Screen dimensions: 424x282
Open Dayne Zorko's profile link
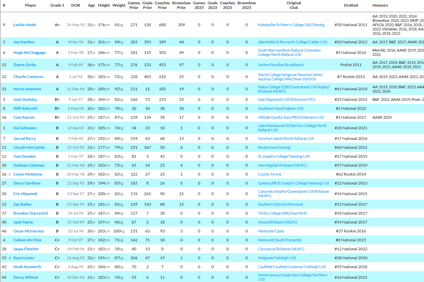pyautogui.click(x=25, y=65)
